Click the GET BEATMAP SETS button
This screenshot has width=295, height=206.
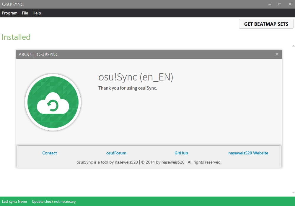point(266,24)
